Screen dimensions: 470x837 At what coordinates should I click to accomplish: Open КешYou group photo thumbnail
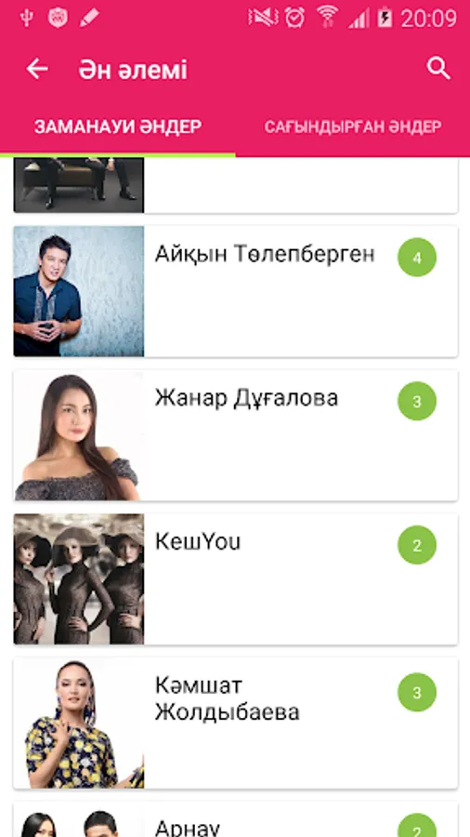[x=79, y=579]
